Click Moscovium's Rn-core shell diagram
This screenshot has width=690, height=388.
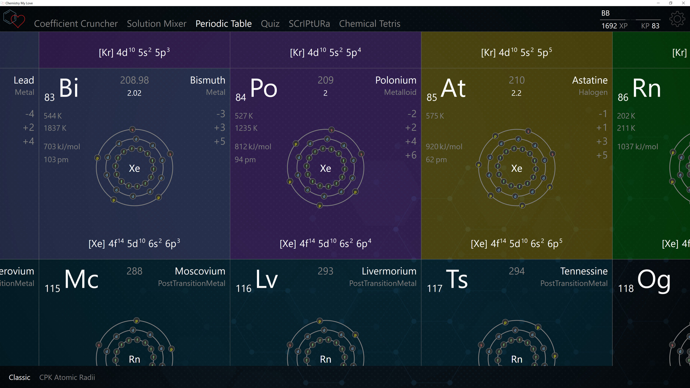(x=134, y=342)
